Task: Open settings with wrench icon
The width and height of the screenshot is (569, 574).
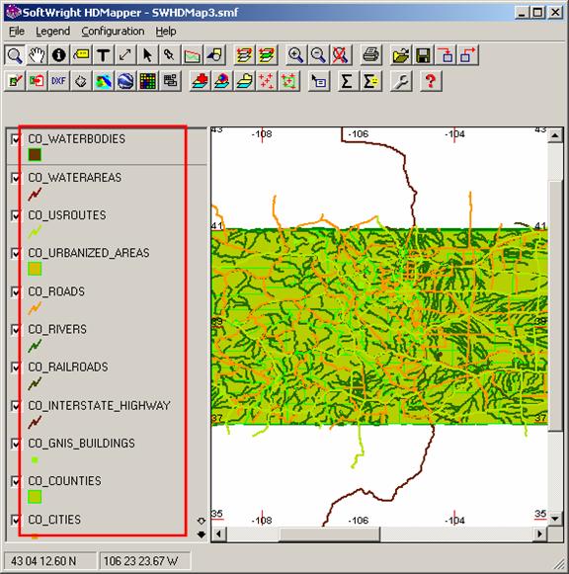Action: (x=401, y=81)
